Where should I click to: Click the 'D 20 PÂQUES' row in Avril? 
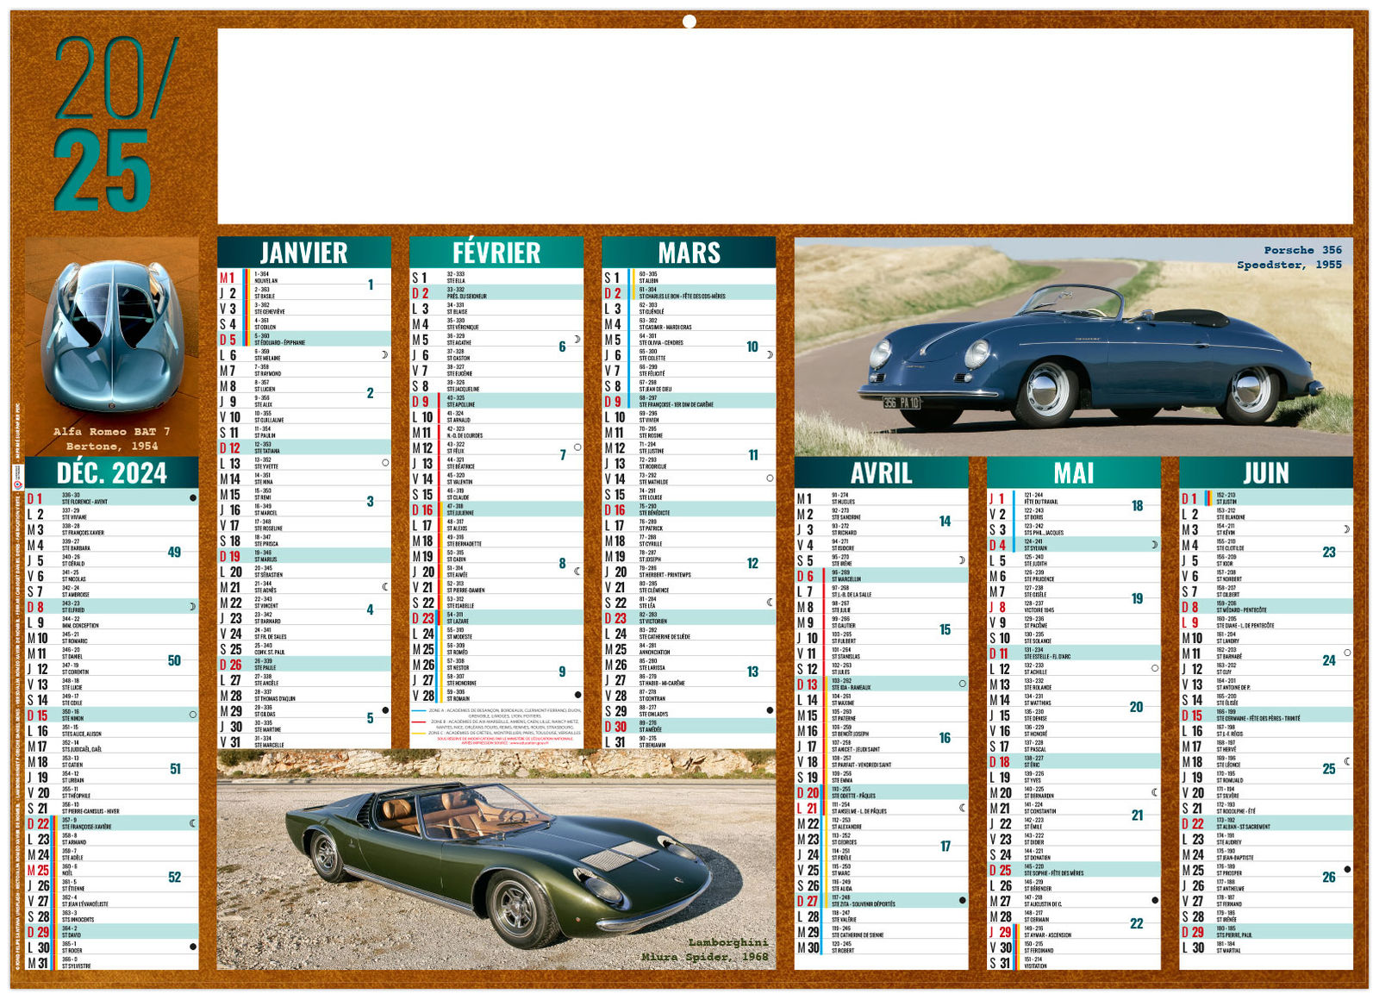(881, 792)
